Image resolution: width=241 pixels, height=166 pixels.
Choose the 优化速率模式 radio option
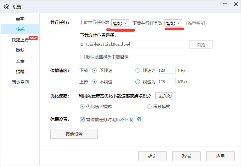tap(82, 106)
